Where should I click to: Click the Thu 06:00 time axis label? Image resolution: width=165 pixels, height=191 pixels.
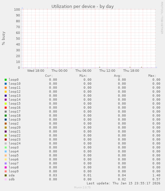[x=83, y=71]
